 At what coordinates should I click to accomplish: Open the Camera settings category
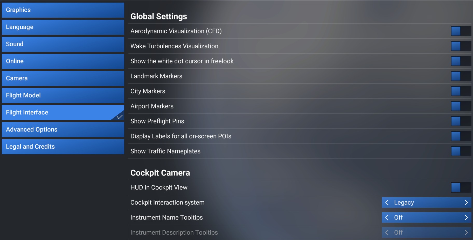63,78
